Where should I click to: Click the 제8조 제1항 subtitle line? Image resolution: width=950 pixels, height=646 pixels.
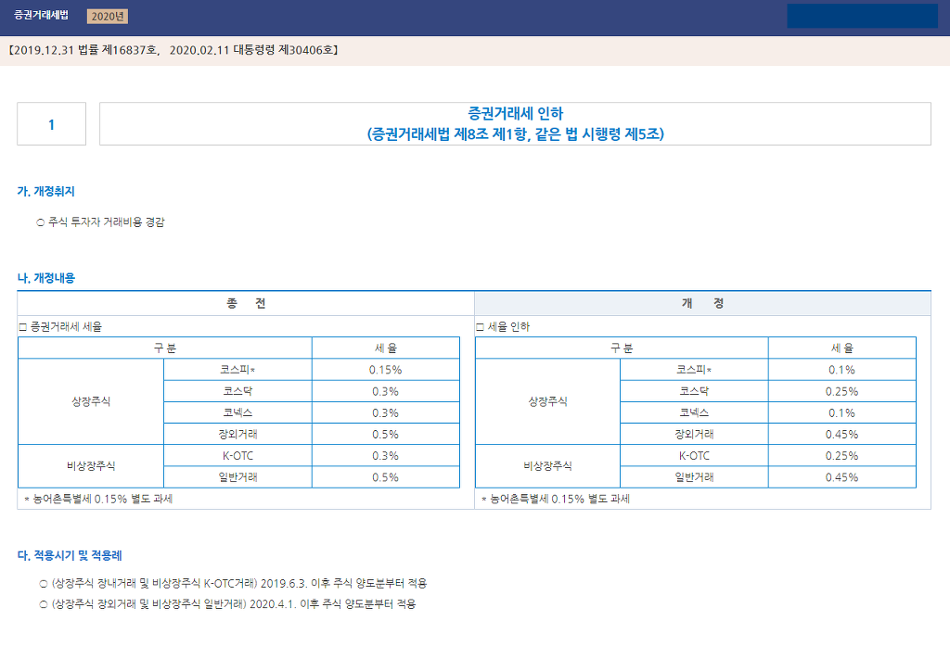point(515,133)
